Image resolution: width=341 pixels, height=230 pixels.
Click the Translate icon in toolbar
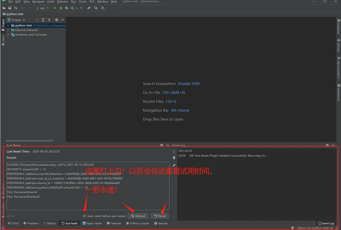[x=103, y=8]
